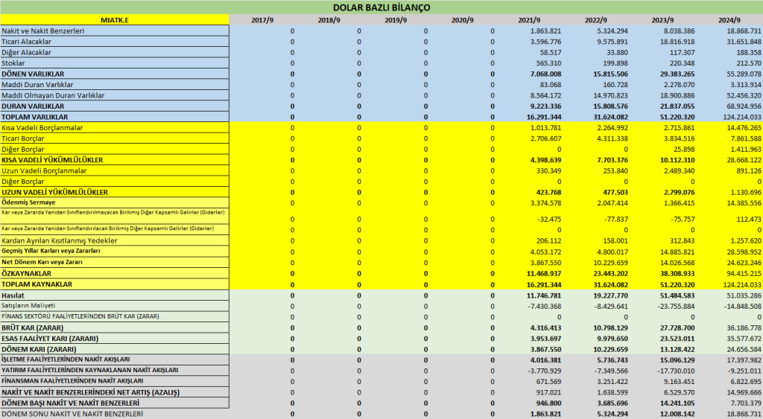Click Ödenmiş Sermaye 2021/9 value 3.374.578

545,203
